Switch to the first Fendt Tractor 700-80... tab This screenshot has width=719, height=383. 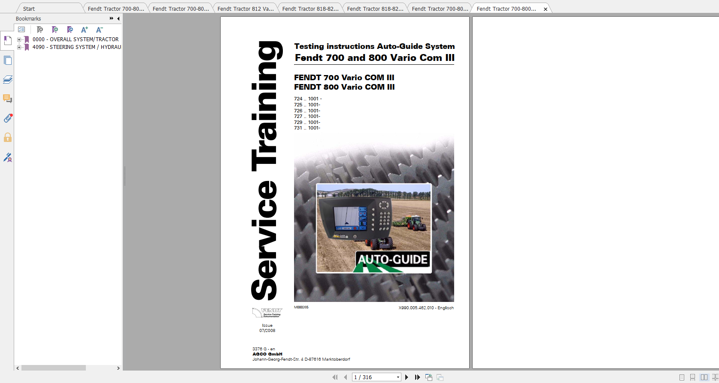(x=116, y=9)
